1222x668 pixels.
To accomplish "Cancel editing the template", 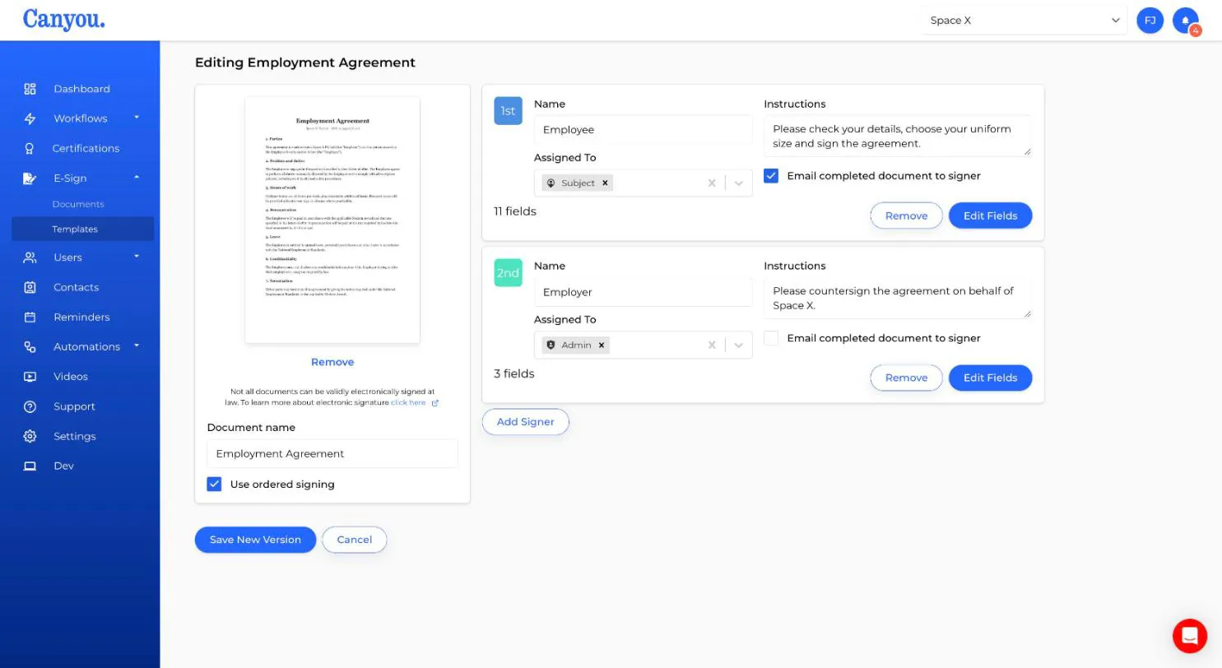I will tap(354, 540).
